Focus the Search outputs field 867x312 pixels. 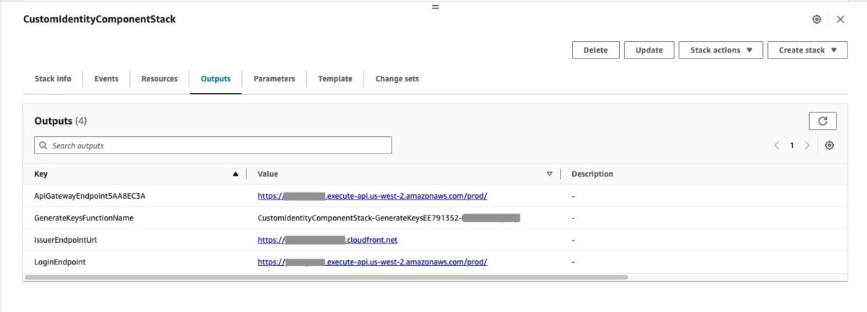[213, 146]
